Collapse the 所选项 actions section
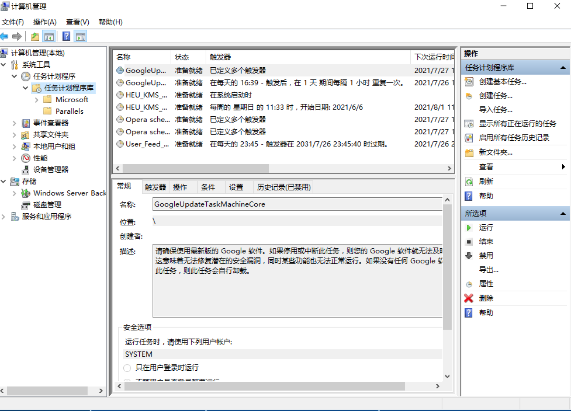The image size is (571, 411). 563,214
